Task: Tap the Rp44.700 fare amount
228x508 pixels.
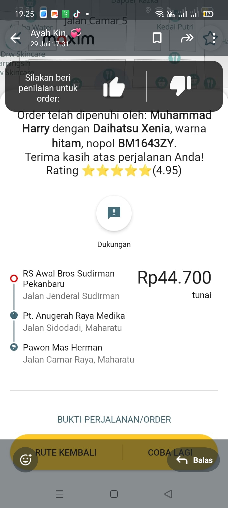Action: pyautogui.click(x=174, y=278)
